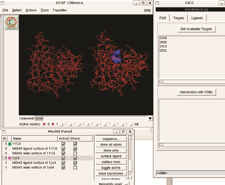
Task: Switch to the Targets tab in CICC
Action: click(179, 18)
